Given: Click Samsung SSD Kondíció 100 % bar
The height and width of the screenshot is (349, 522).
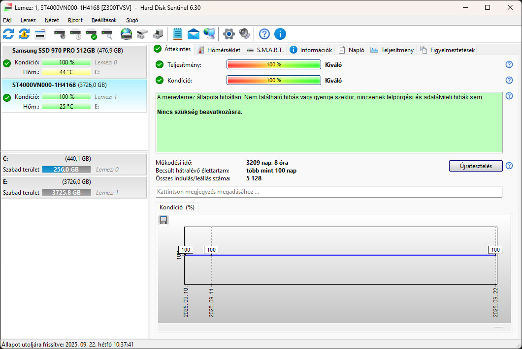Looking at the screenshot, I should coord(66,62).
